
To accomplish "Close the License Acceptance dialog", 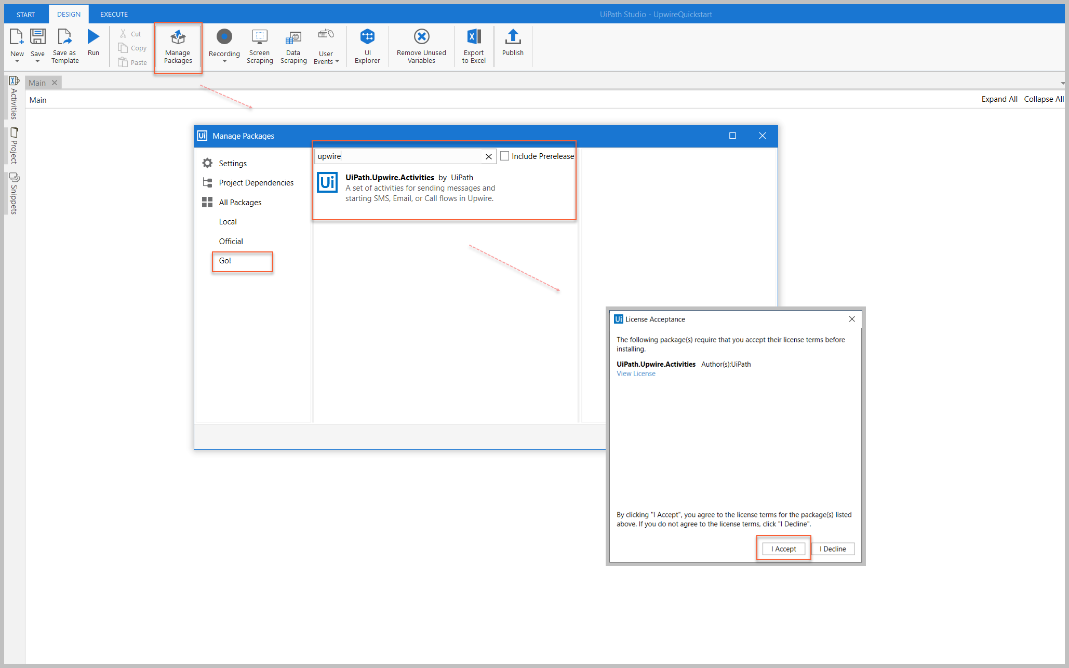I will tap(852, 319).
